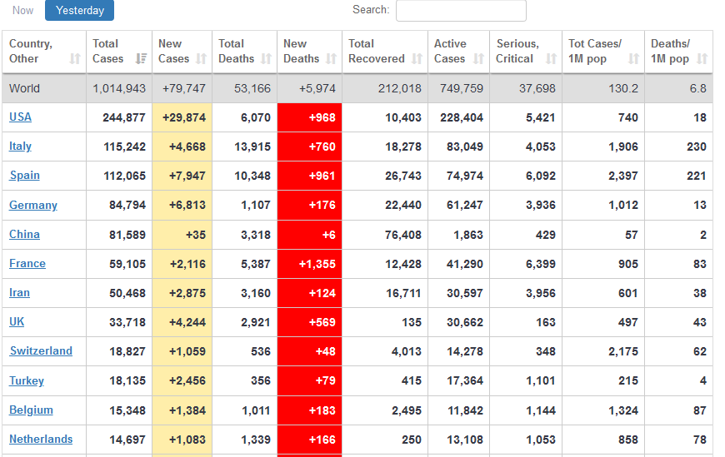The height and width of the screenshot is (457, 725).
Task: Open the USA country link
Action: tap(20, 117)
